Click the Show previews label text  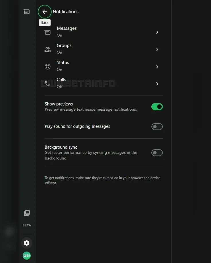[x=59, y=104]
